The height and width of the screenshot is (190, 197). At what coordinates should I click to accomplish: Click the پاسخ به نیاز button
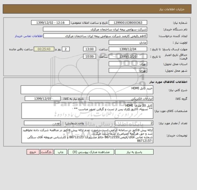click(x=134, y=152)
